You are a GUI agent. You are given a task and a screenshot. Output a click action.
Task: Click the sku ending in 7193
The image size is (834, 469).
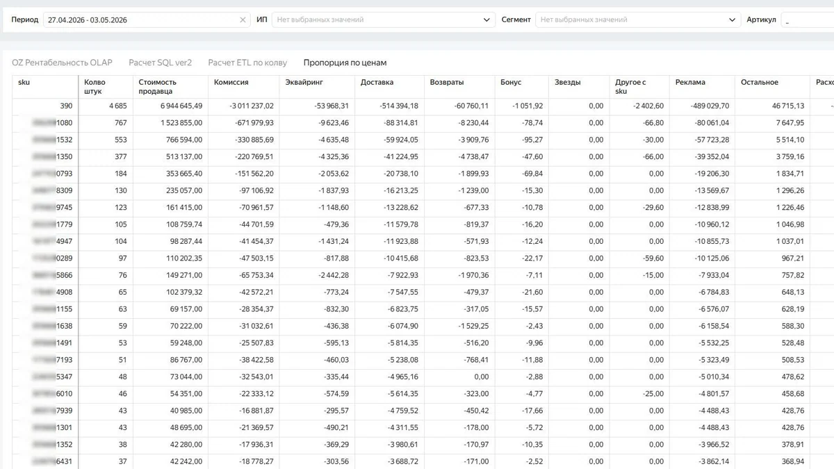click(53, 360)
